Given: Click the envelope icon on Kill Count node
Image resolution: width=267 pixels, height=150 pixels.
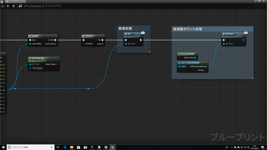Looking at the screenshot, I should click(x=246, y=33).
